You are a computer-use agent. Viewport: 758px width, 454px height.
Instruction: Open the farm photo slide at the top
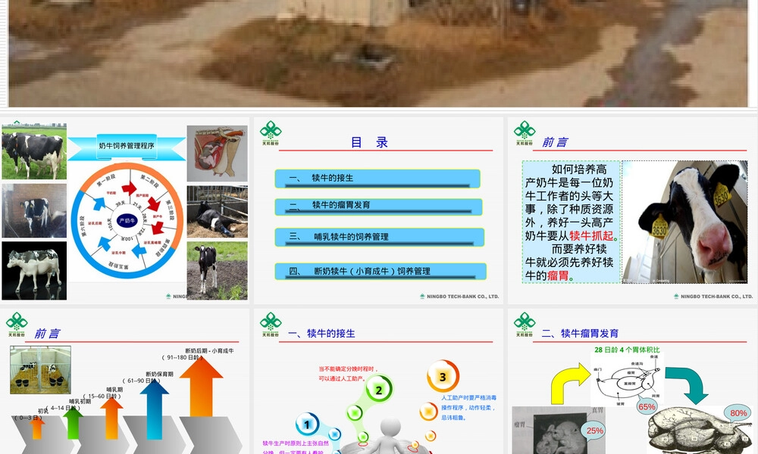click(x=378, y=53)
